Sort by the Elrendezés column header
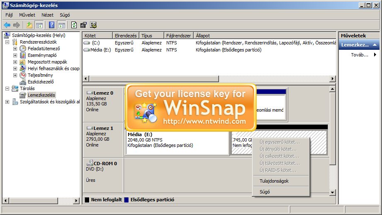This screenshot has height=215, width=382. [126, 36]
